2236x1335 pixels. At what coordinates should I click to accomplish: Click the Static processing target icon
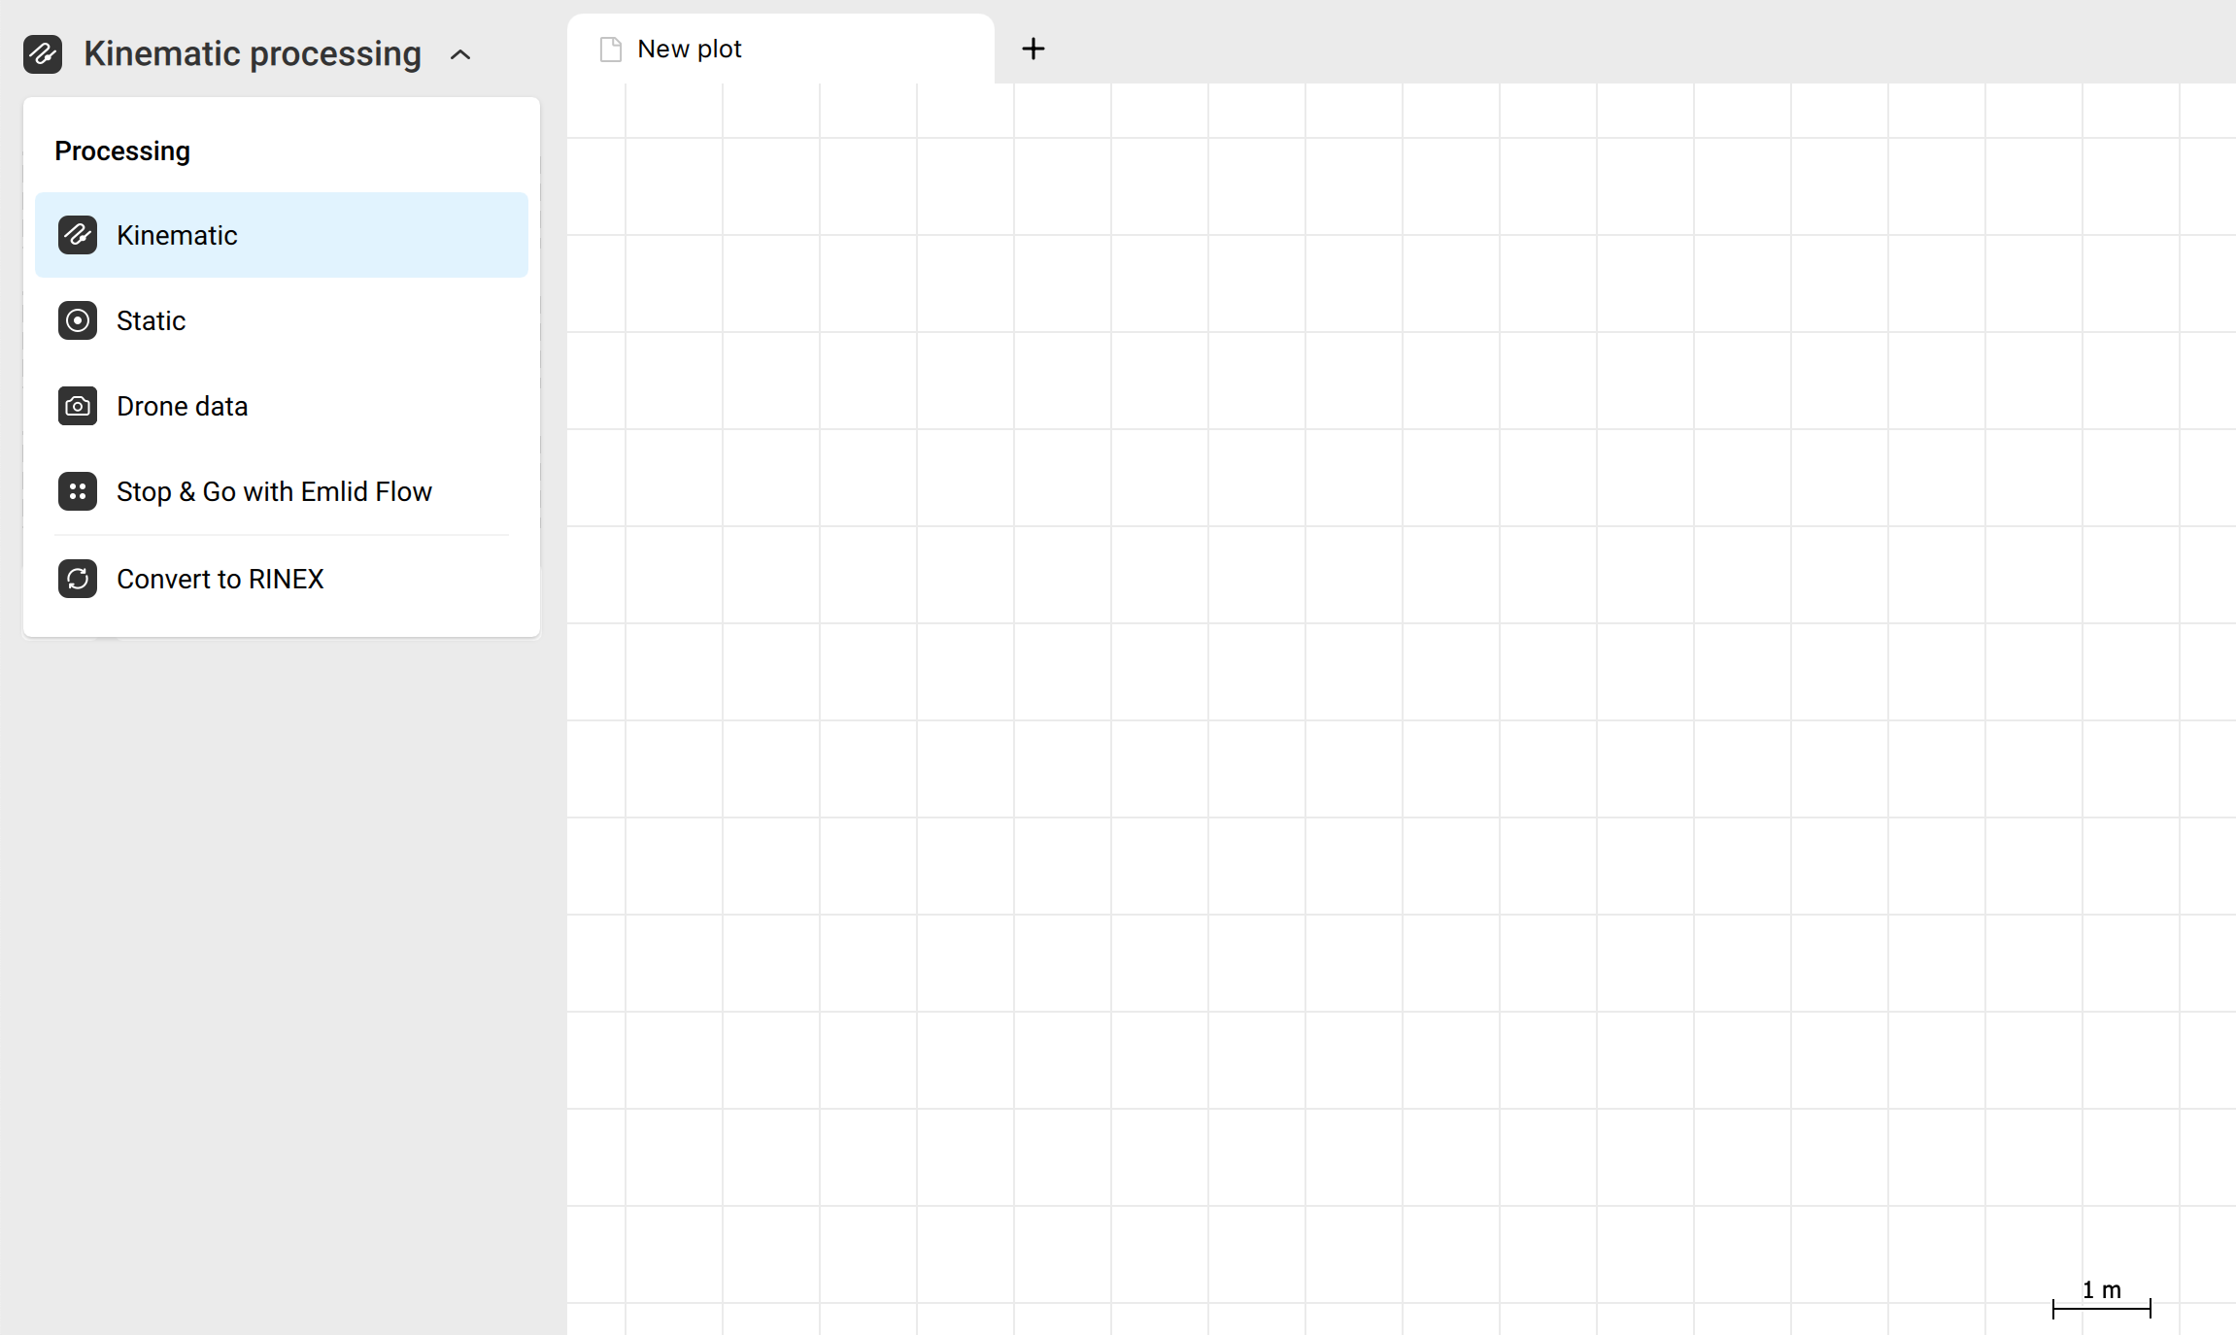coord(78,320)
